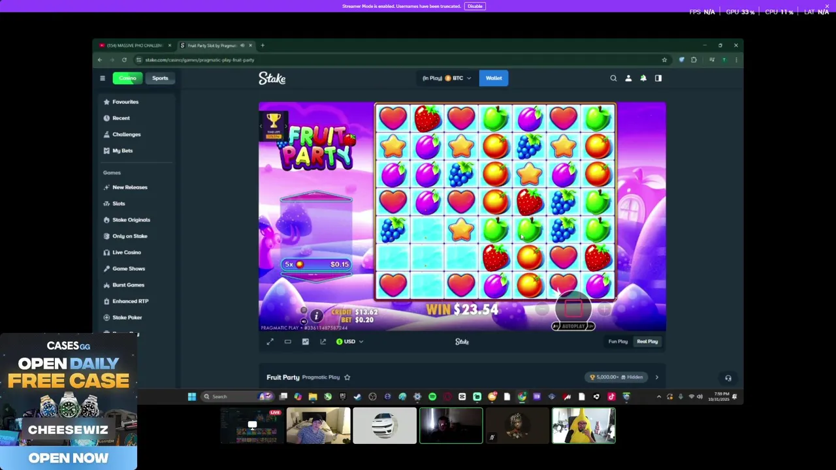Mute the slot game sound
The height and width of the screenshot is (470, 836).
[x=304, y=321]
